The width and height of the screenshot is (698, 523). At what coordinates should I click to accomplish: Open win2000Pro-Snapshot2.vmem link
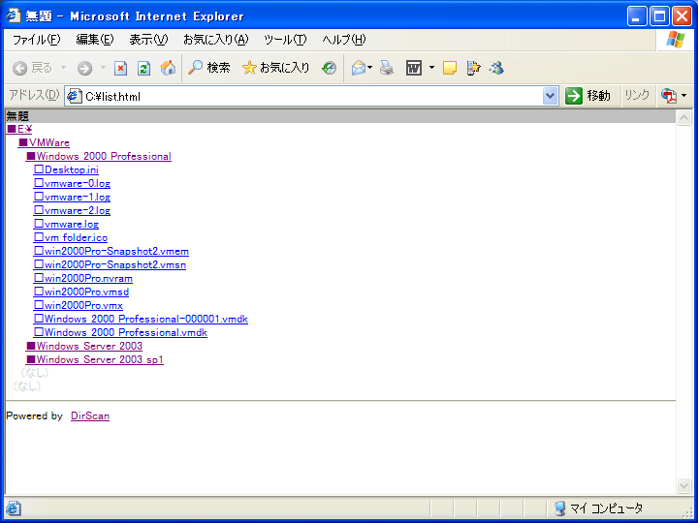(111, 251)
